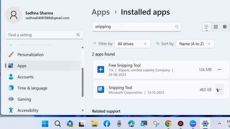Click the Find a setting search field
Viewport: 230px width, 129px height.
(x=44, y=35)
